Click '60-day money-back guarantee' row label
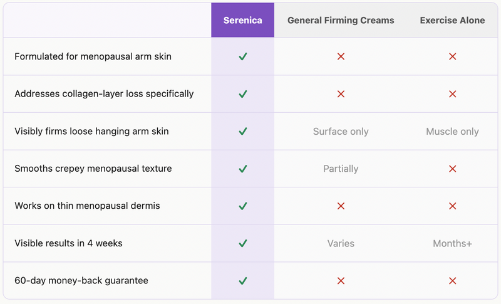This screenshot has width=501, height=304. (x=81, y=281)
